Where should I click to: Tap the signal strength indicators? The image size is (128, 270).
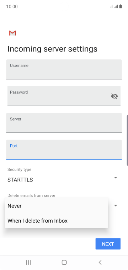(114, 6)
